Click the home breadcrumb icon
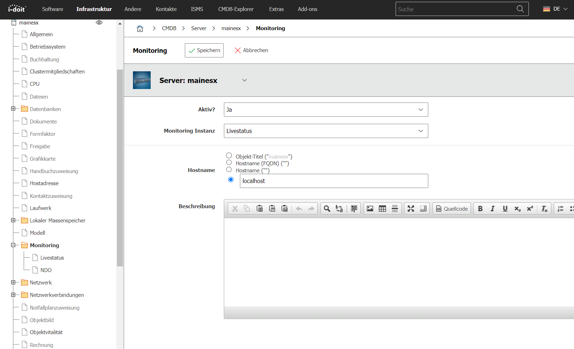The width and height of the screenshot is (574, 349). click(140, 28)
